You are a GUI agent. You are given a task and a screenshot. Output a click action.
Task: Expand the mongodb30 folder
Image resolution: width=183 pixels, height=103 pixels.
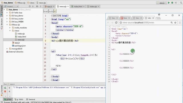[x=7, y=49]
